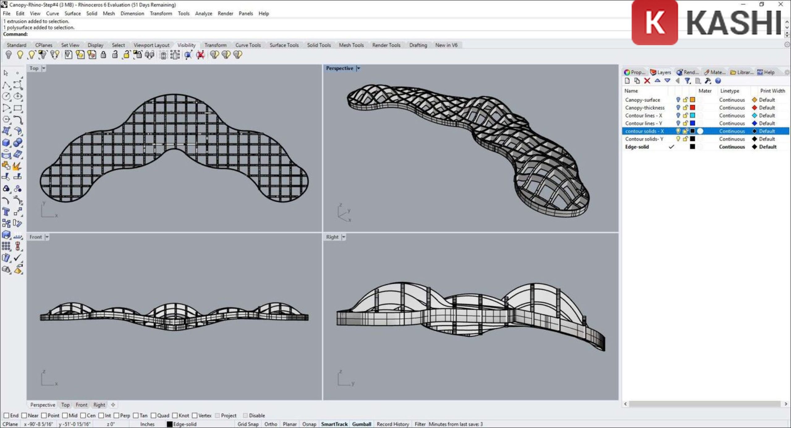Open the Perspective viewport dropdown arrow
The image size is (791, 428).
click(x=358, y=68)
